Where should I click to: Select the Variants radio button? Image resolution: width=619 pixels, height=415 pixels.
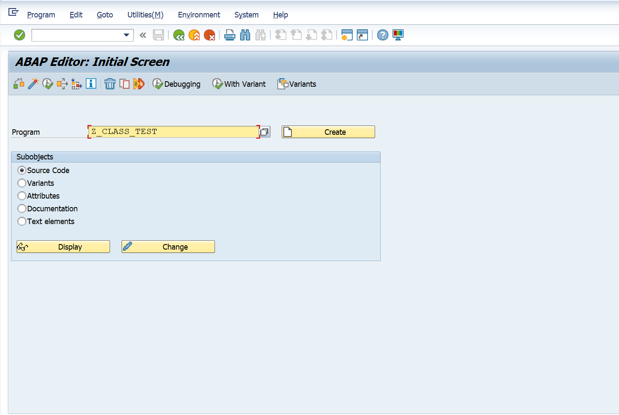point(22,183)
